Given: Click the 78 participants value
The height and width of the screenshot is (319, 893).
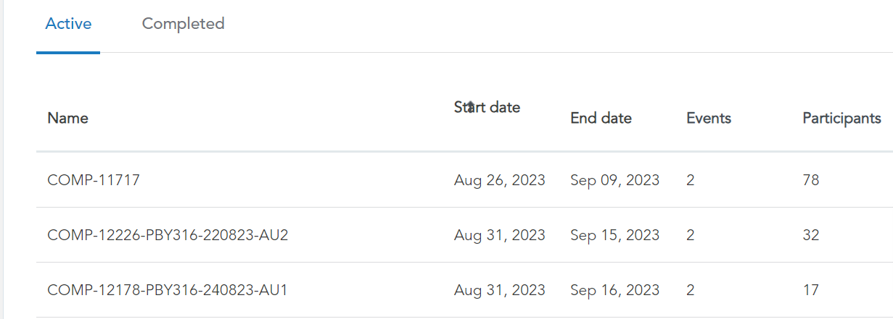Looking at the screenshot, I should 810,180.
